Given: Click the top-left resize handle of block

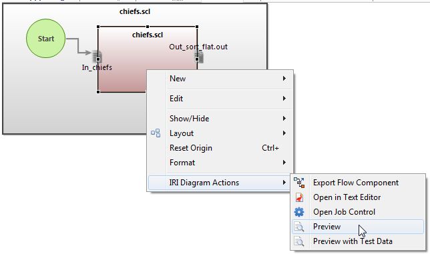Looking at the screenshot, I should pos(98,27).
